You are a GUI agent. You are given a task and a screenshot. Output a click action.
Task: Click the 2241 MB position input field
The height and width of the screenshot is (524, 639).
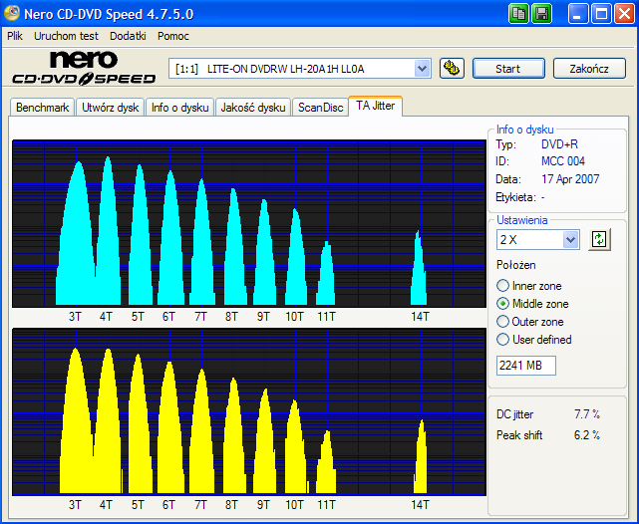tap(525, 366)
